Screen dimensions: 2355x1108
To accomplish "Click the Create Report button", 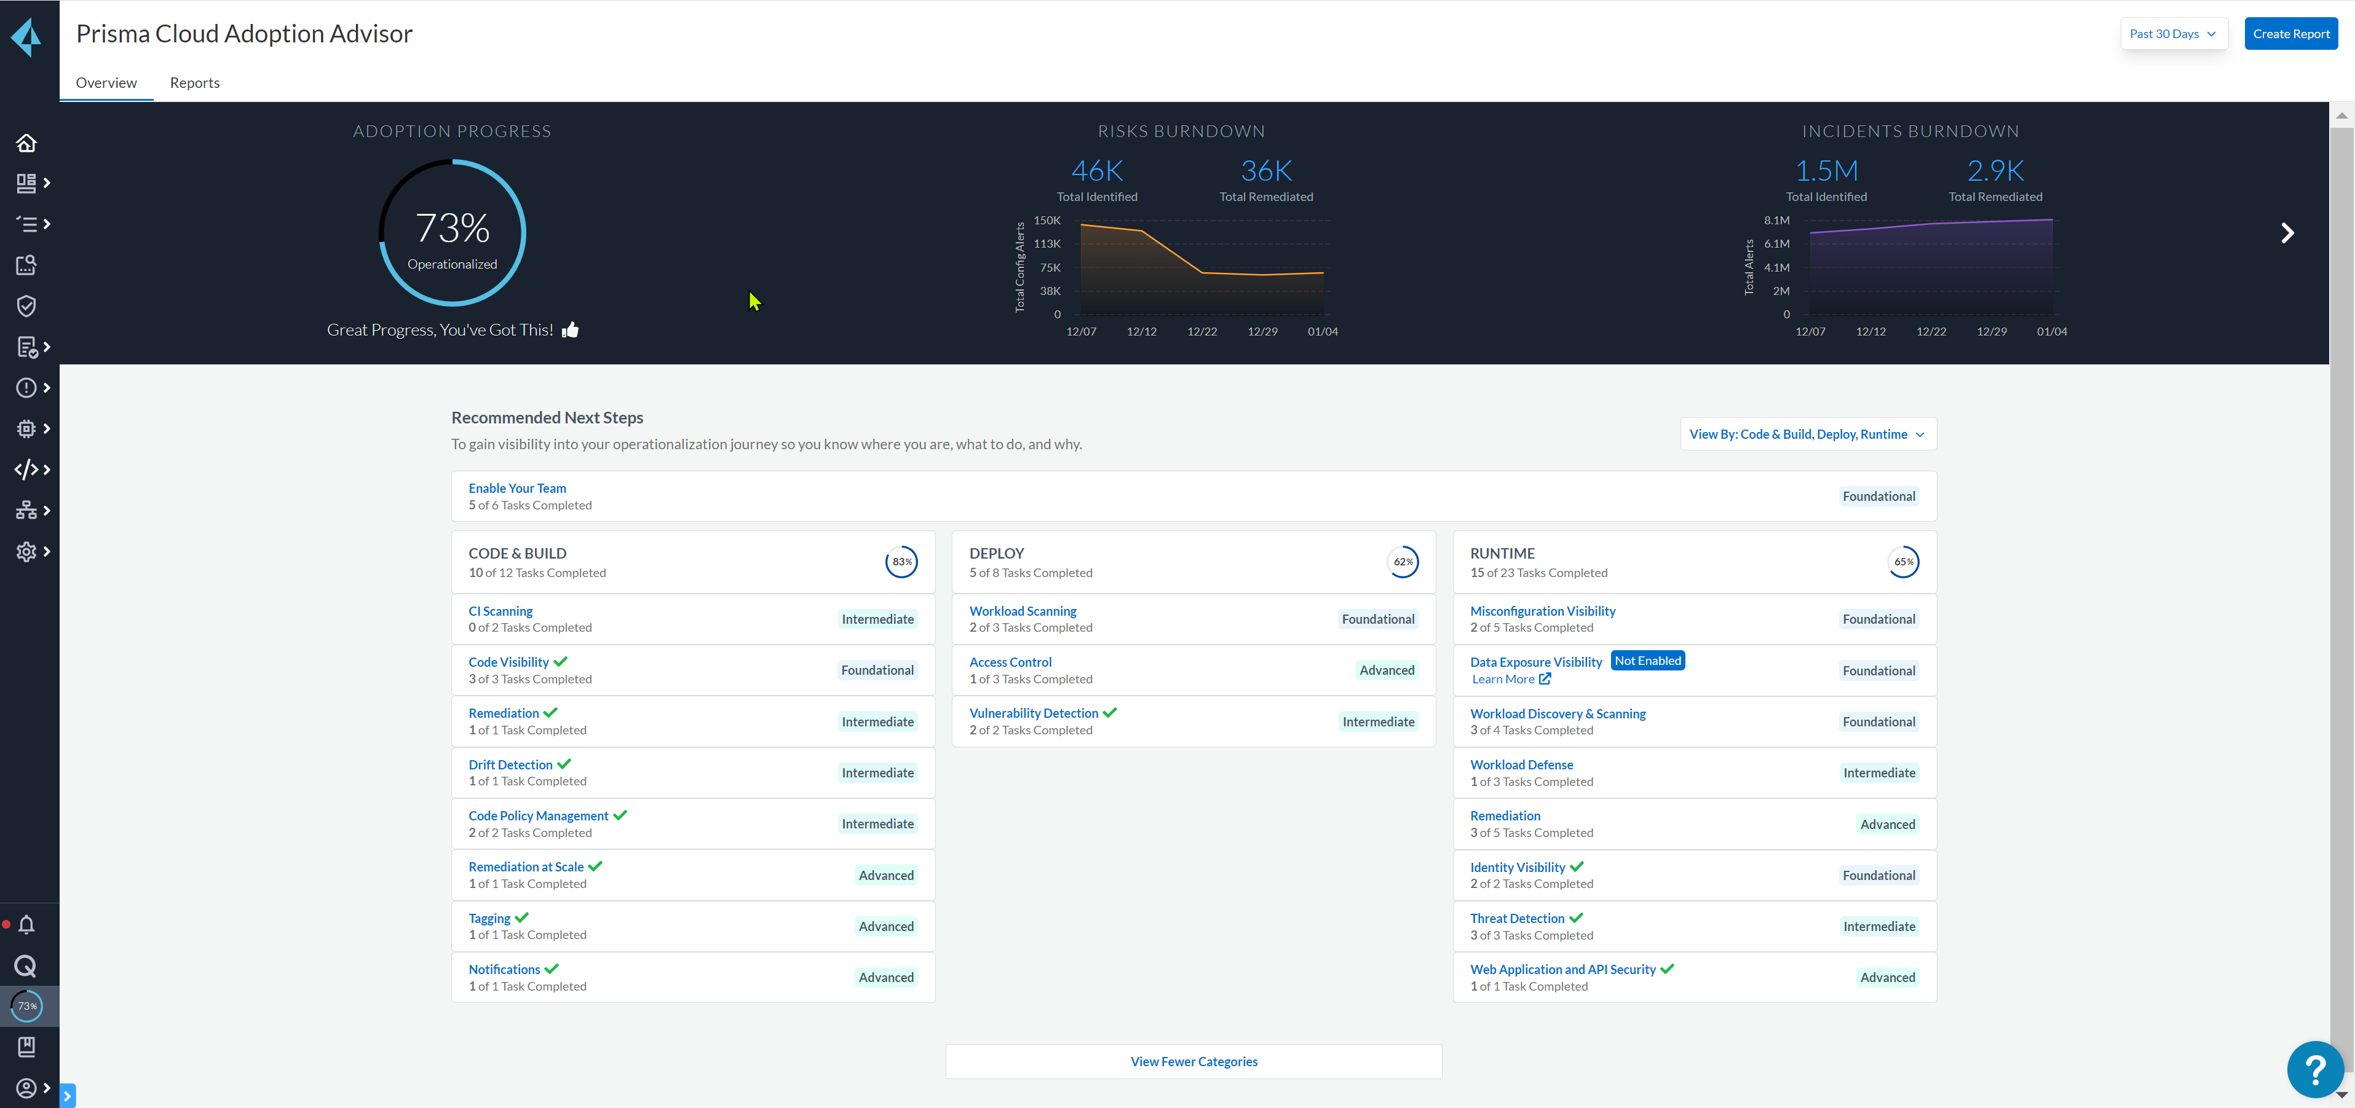I will pyautogui.click(x=2291, y=34).
